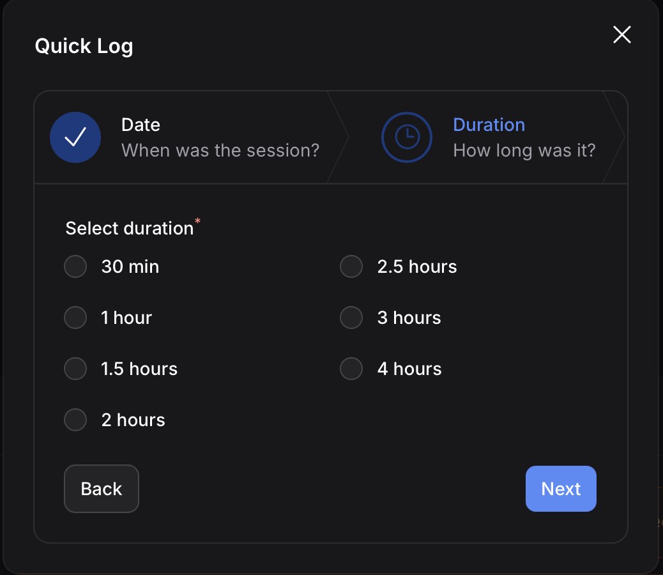Select the 1 hour duration option
This screenshot has height=575, width=663.
coord(75,318)
